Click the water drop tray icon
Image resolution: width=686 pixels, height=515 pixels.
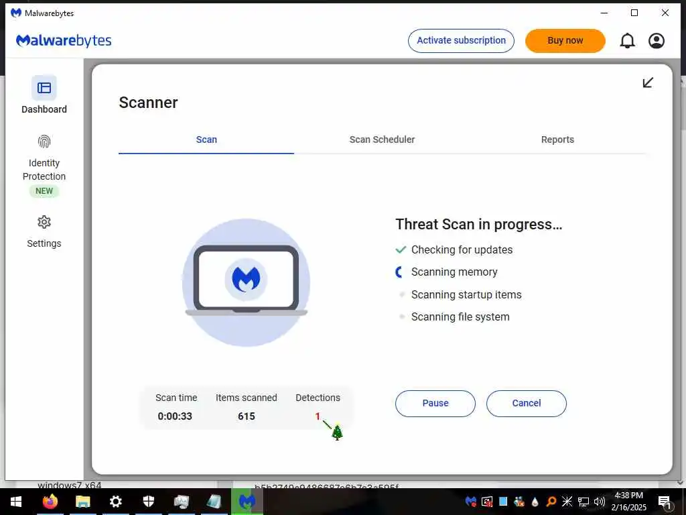535,502
